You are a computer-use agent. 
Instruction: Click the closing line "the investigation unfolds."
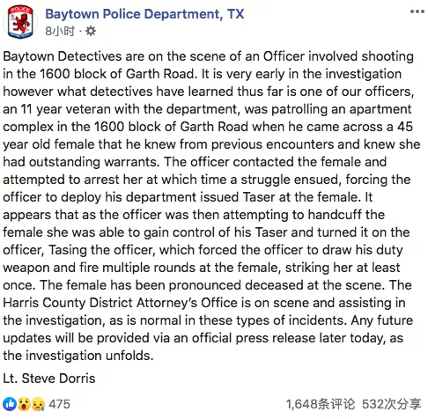point(78,356)
